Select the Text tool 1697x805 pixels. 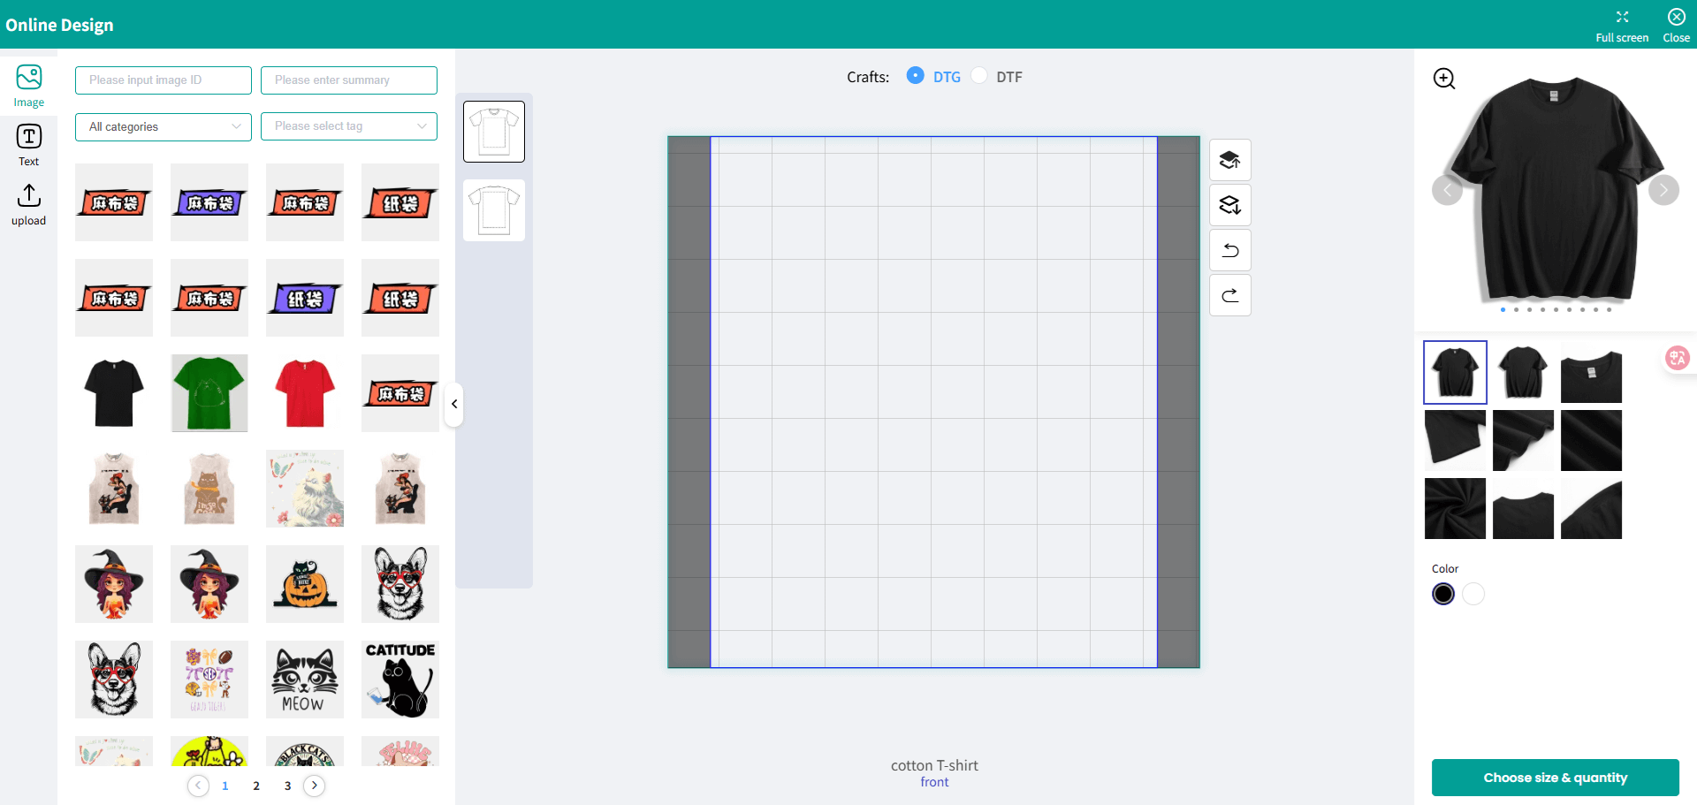pyautogui.click(x=28, y=145)
